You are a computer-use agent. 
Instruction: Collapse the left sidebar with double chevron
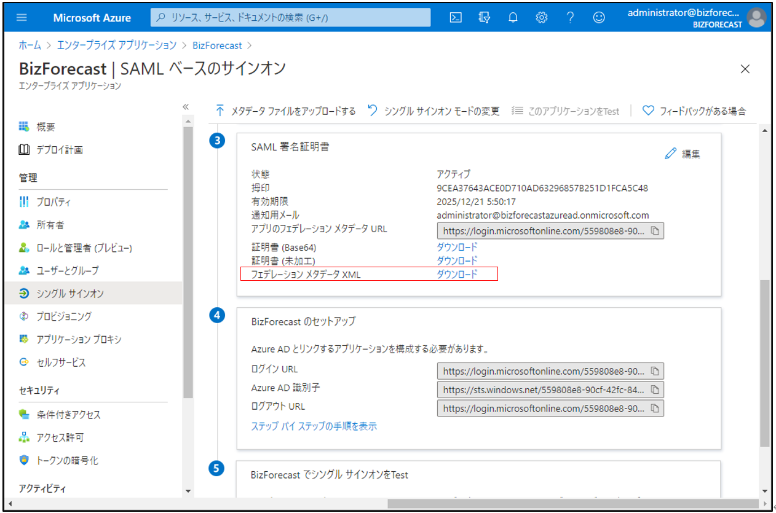186,107
